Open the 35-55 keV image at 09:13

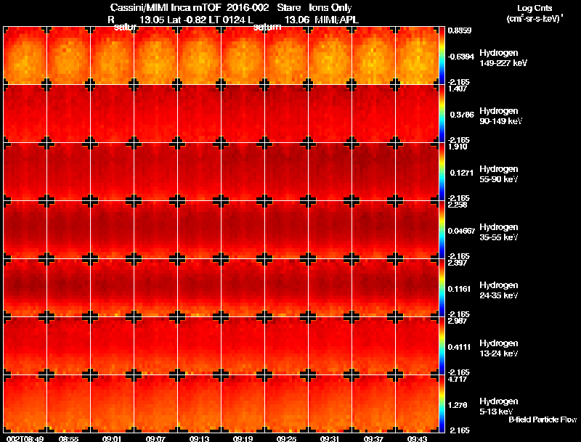tap(199, 230)
